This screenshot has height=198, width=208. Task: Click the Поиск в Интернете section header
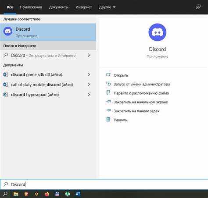coord(20,46)
